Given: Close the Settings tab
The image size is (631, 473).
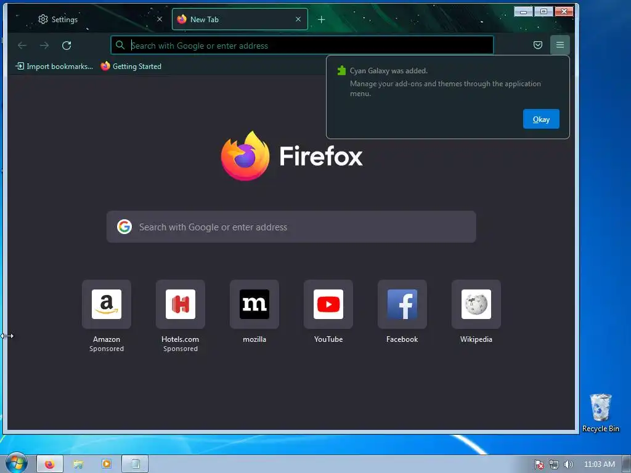Looking at the screenshot, I should [x=160, y=19].
